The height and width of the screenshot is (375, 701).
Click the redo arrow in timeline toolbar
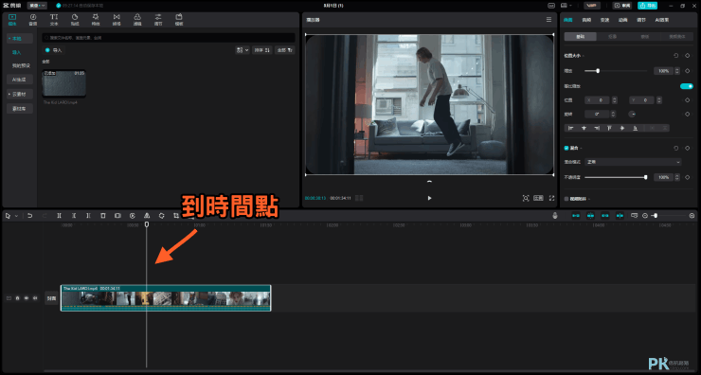point(45,215)
